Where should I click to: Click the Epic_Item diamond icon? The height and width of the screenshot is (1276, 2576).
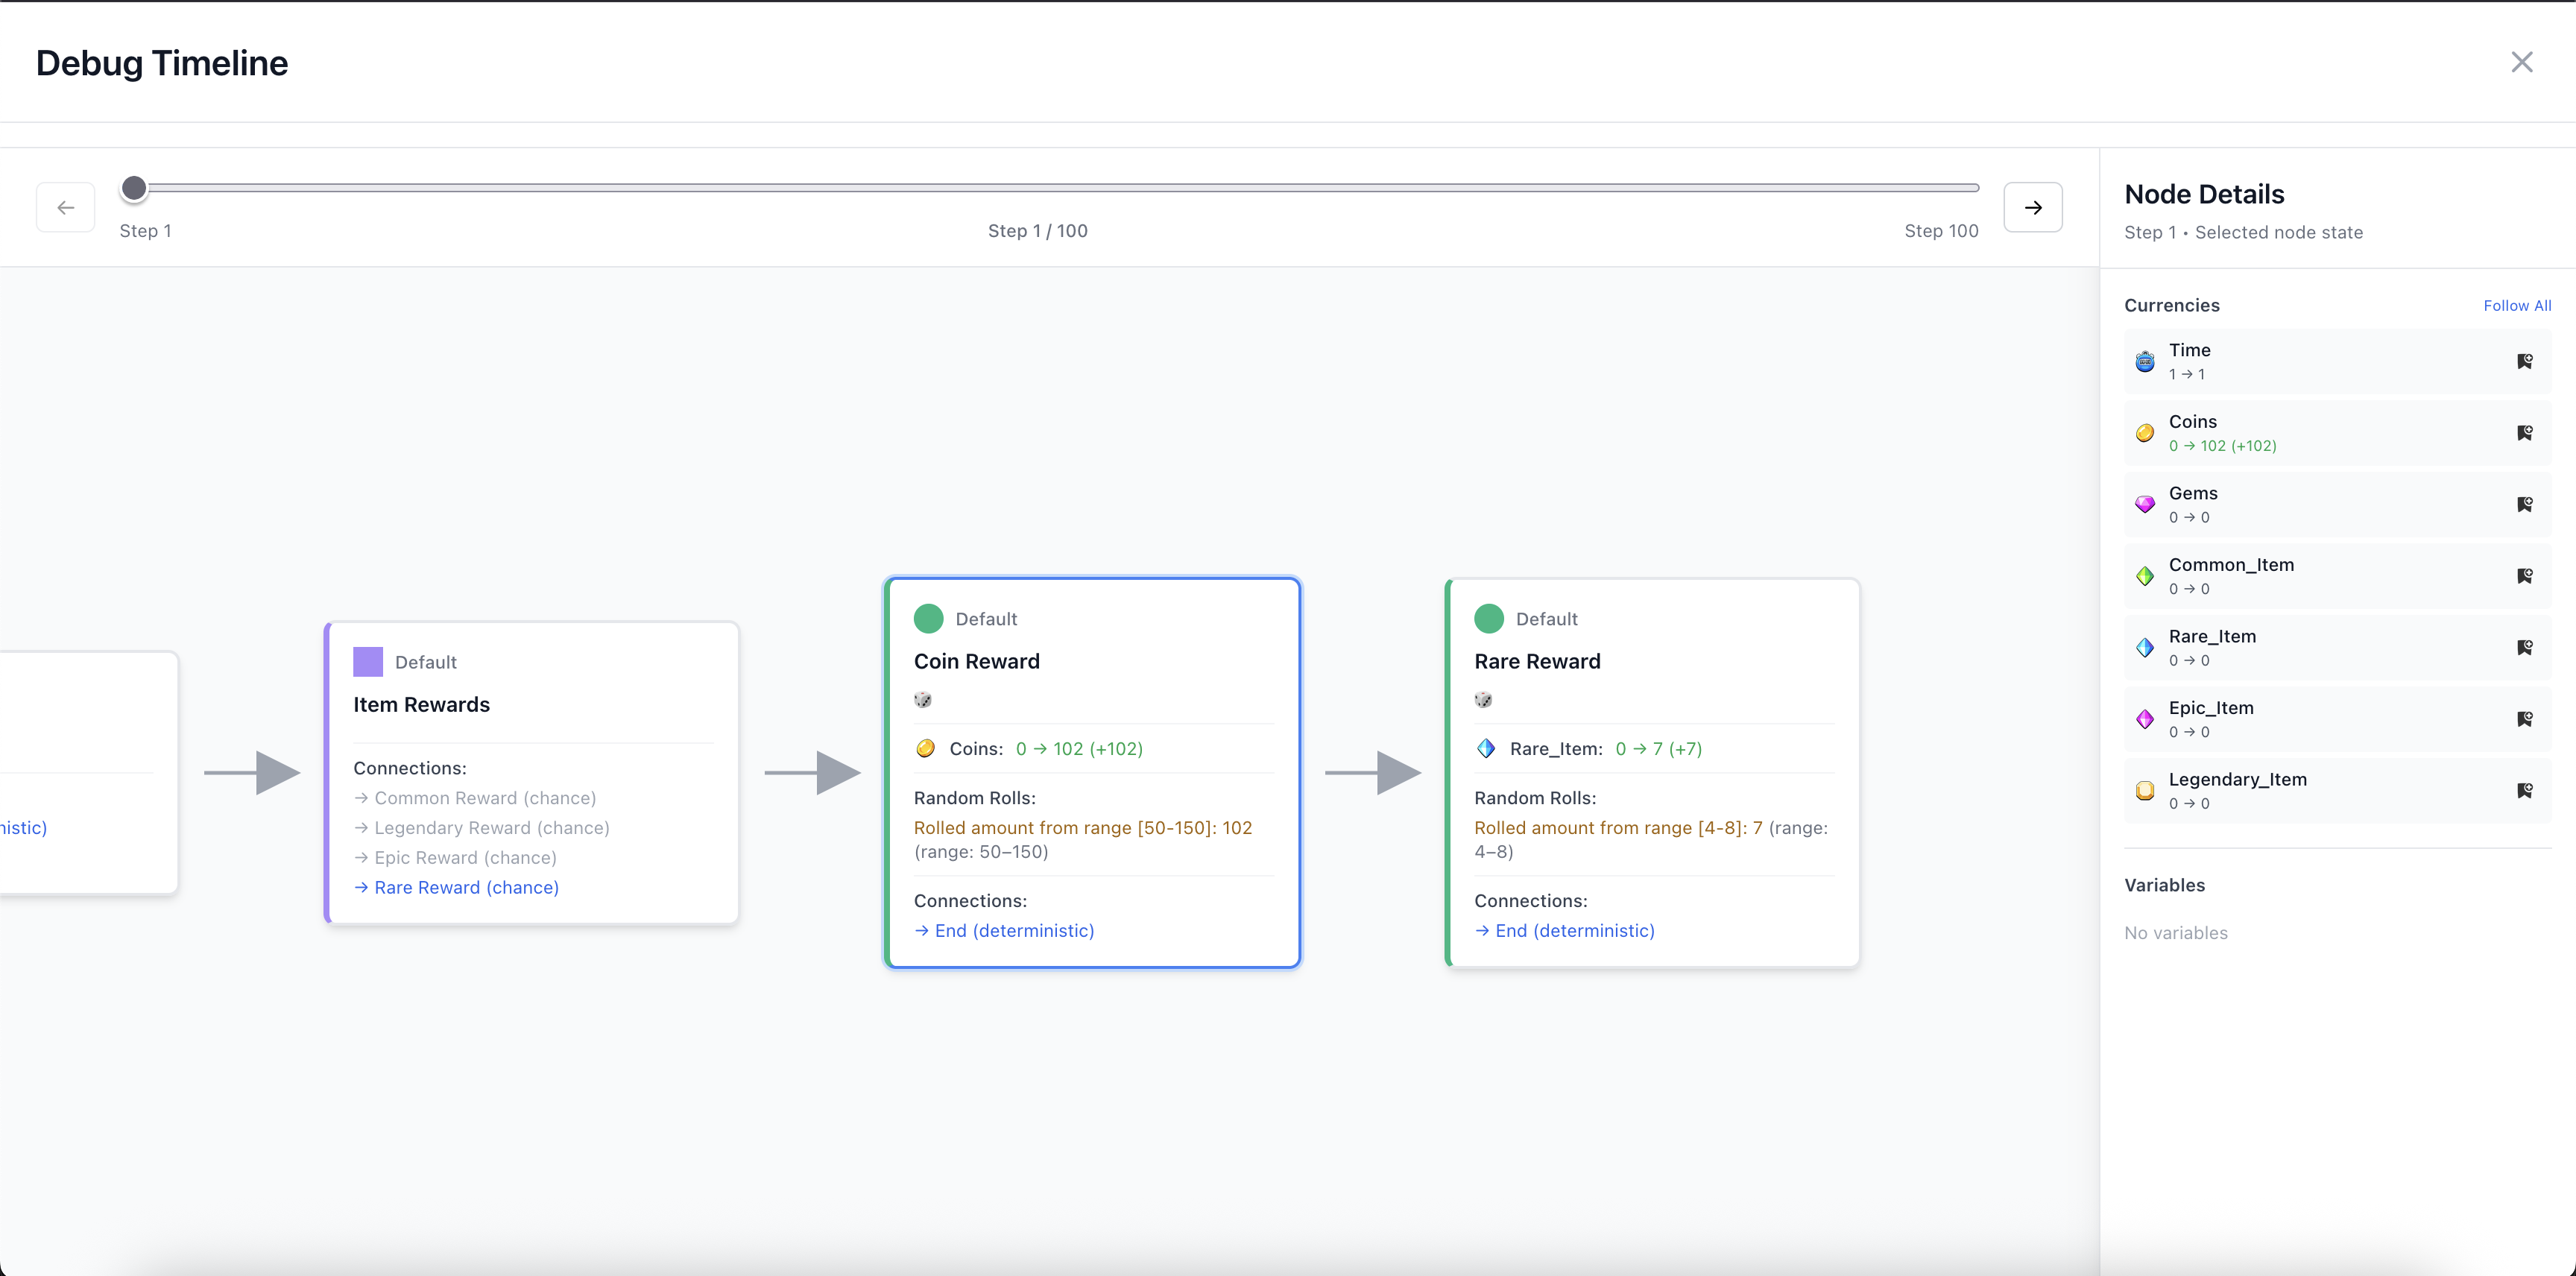coord(2145,719)
